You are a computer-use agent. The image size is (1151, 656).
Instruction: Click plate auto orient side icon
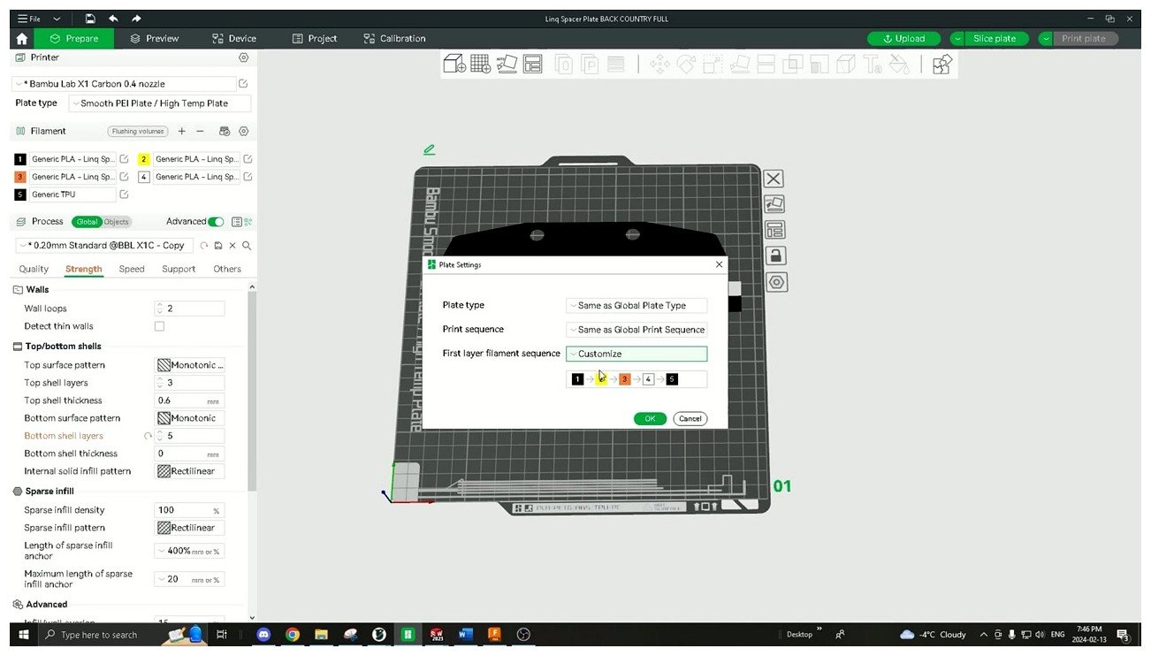774,204
